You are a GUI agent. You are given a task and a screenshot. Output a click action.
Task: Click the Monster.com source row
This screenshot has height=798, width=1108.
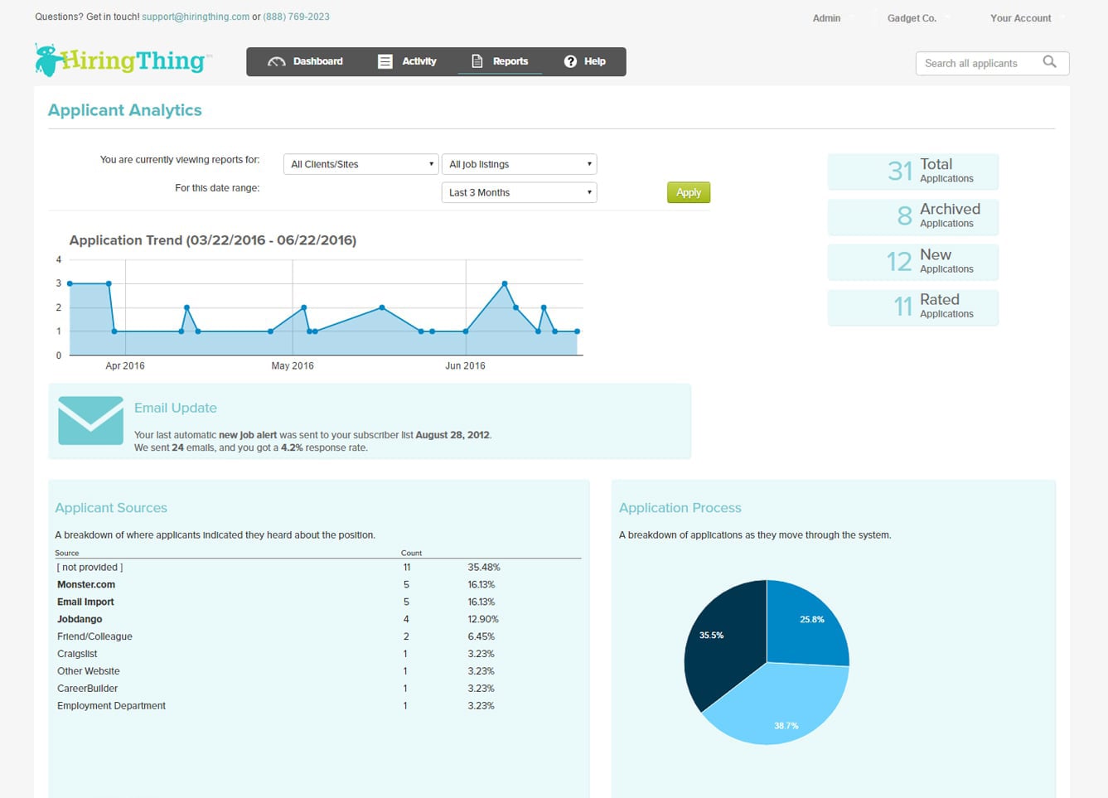pyautogui.click(x=318, y=584)
